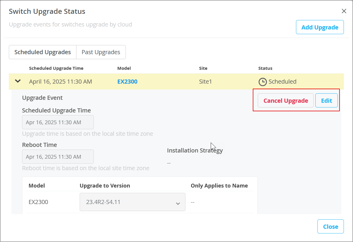The width and height of the screenshot is (353, 242).
Task: Click the Scheduled Upgrade Time column header
Action: pyautogui.click(x=56, y=68)
